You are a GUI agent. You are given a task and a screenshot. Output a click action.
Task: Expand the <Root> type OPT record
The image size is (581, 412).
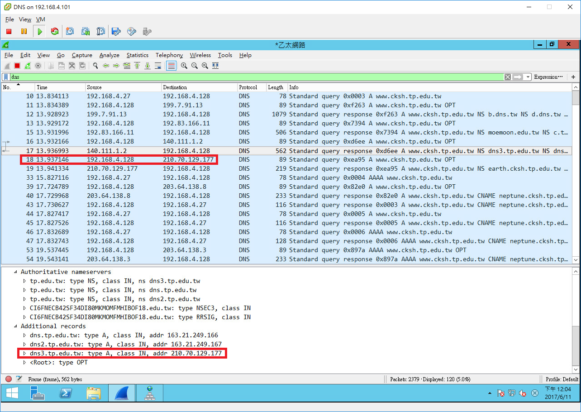pos(25,362)
